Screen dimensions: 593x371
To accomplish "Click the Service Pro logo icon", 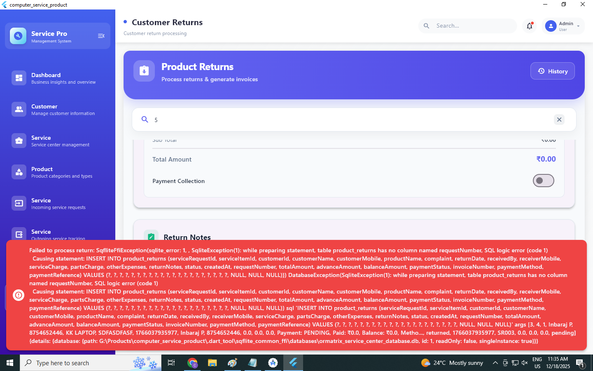I will 18,36.
